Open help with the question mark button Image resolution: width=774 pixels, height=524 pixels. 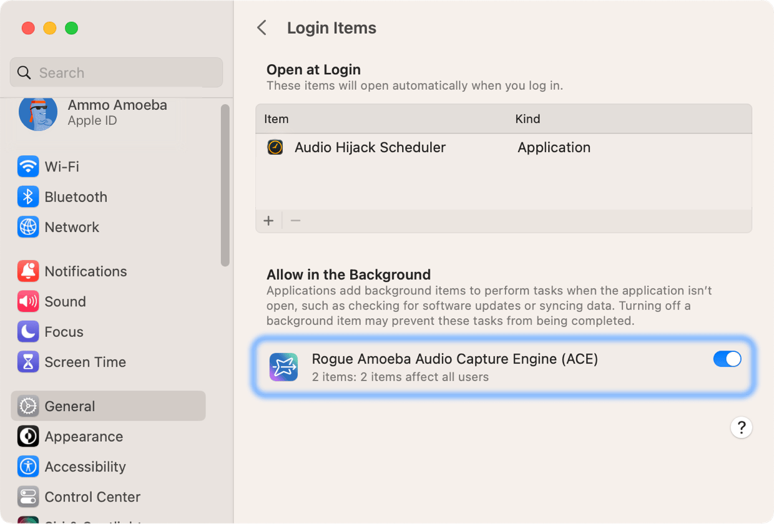pos(741,427)
